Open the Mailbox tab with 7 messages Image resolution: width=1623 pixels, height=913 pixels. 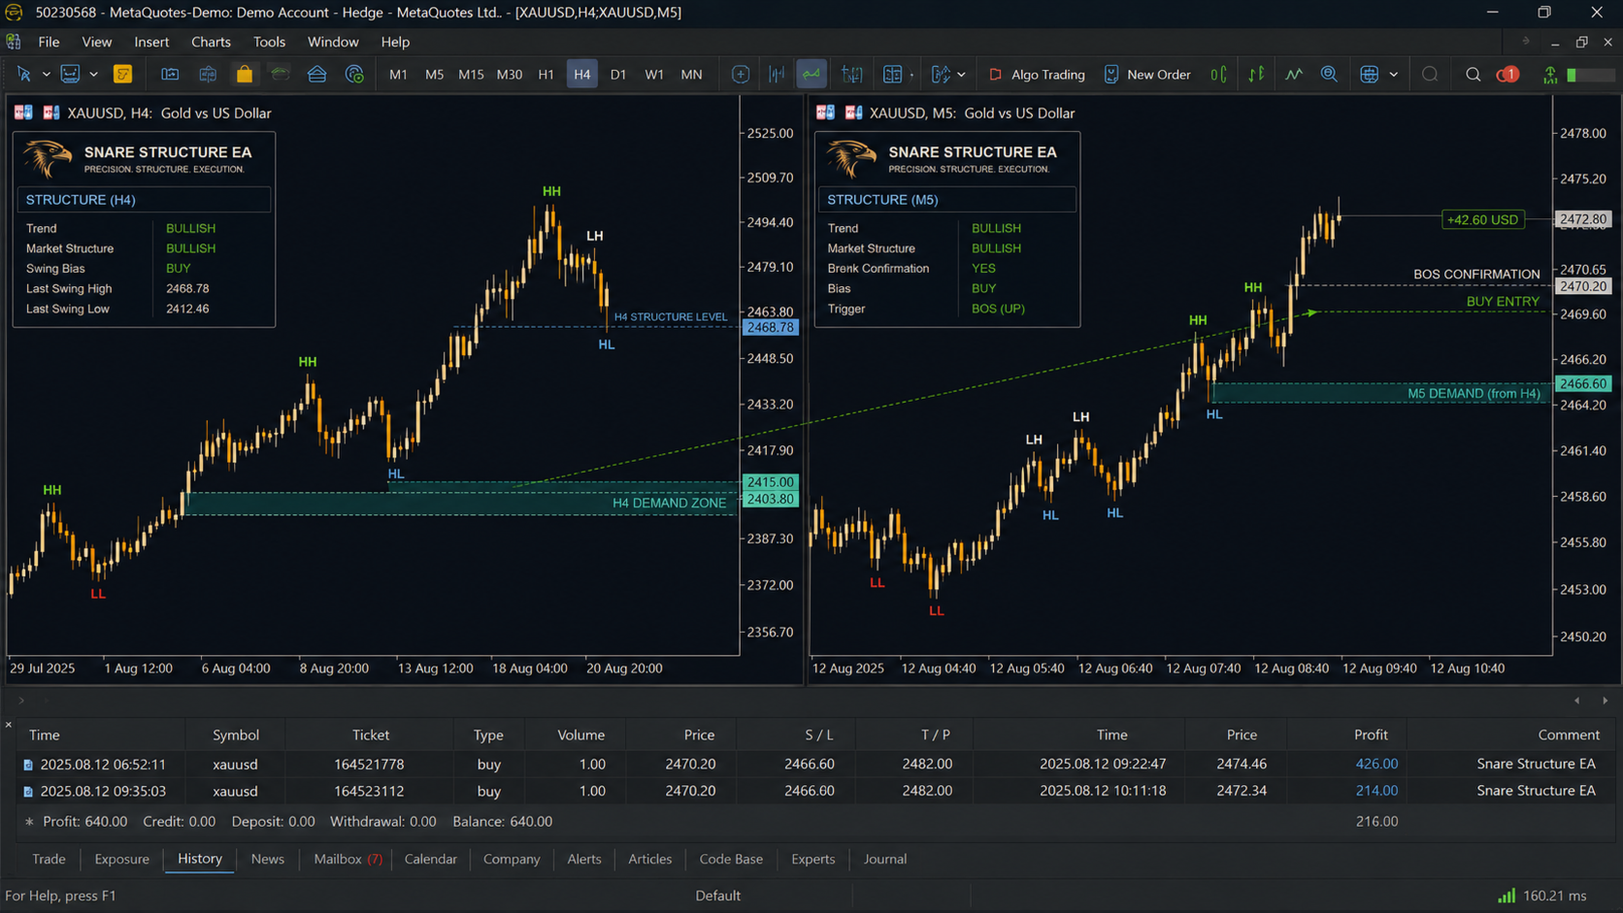[x=348, y=859]
